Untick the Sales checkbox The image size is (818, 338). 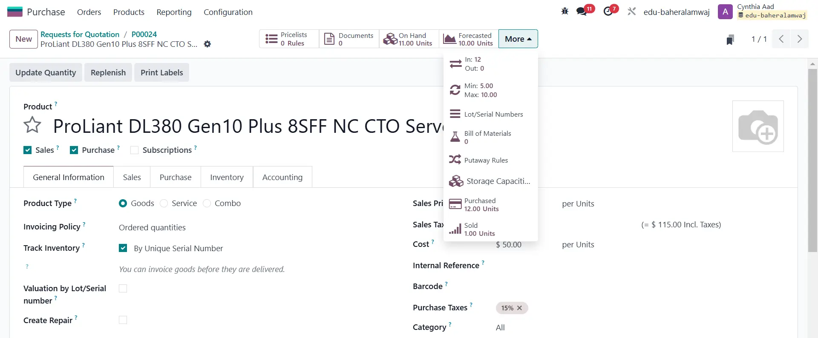(x=28, y=150)
